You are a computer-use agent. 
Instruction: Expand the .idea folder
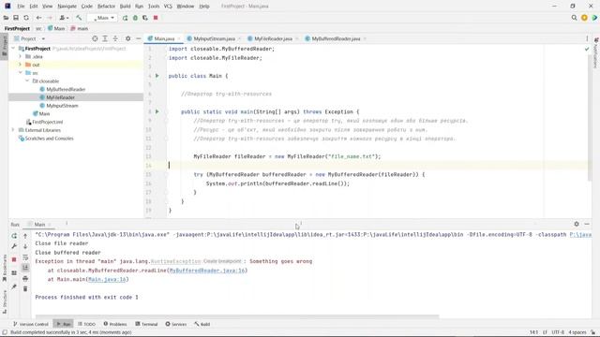click(21, 56)
